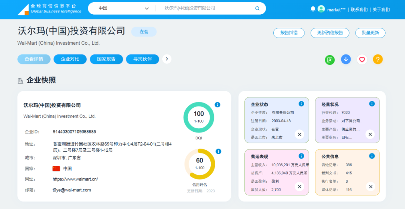This screenshot has width=405, height=209.
Task: Click 报告纠错 button
Action: coord(289,33)
